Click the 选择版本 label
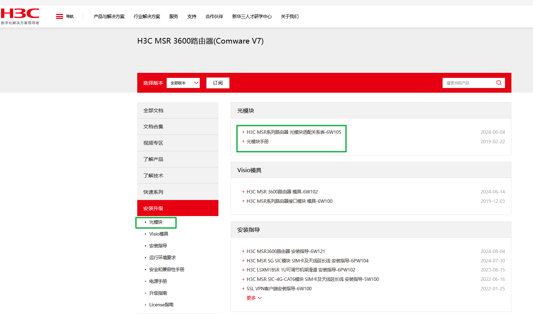 [x=153, y=83]
